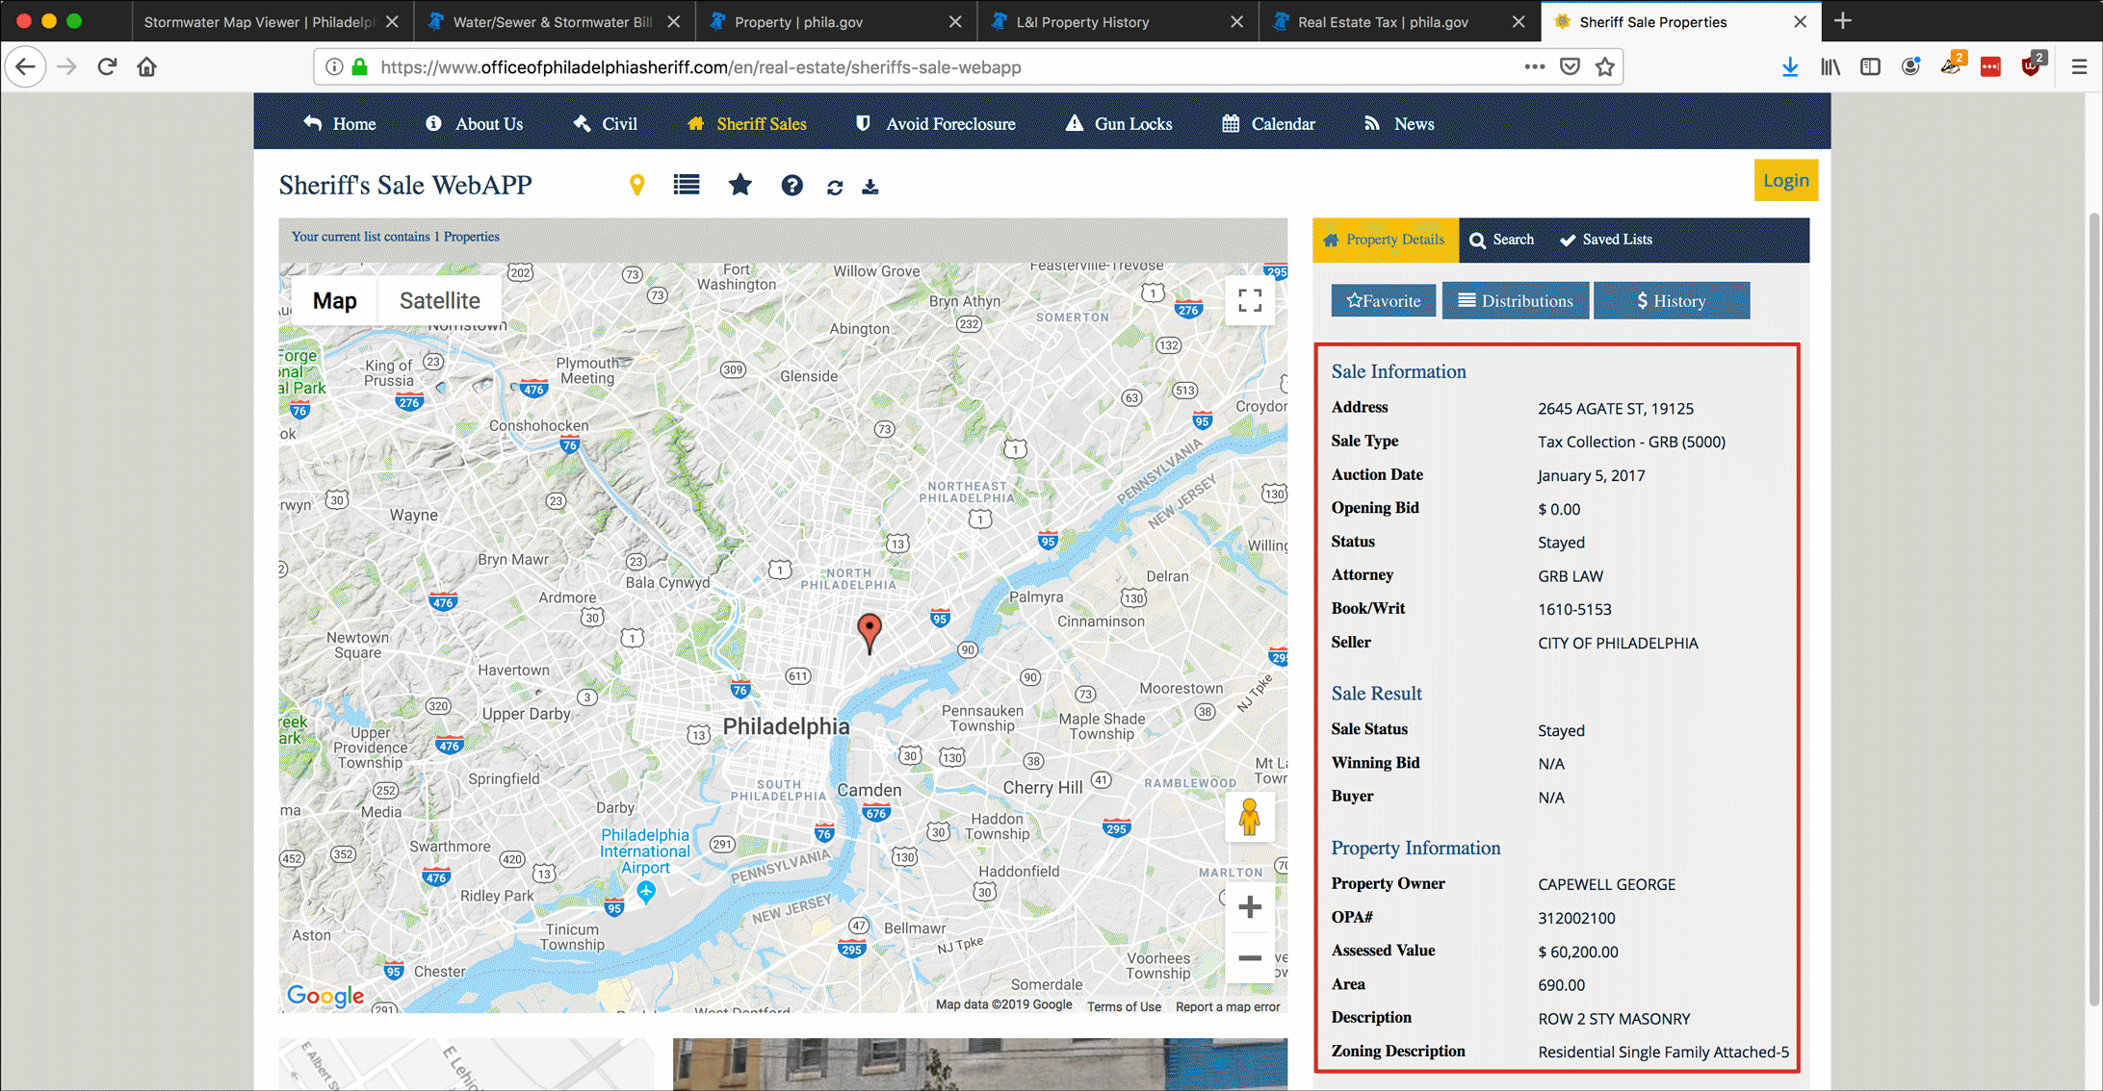This screenshot has width=2103, height=1091.
Task: Select address text 2645 AGATE ST, 19125
Action: pos(1615,409)
